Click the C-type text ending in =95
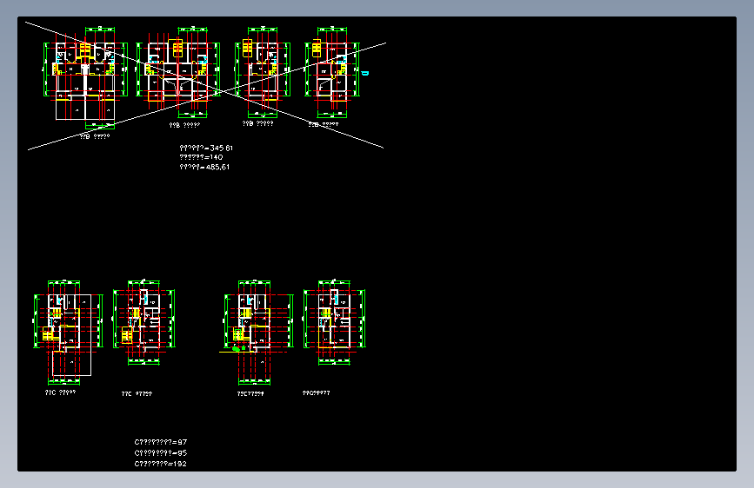 pos(161,453)
